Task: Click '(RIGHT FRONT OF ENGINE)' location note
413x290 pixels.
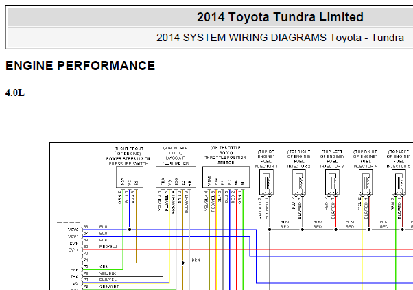Action: (x=129, y=151)
